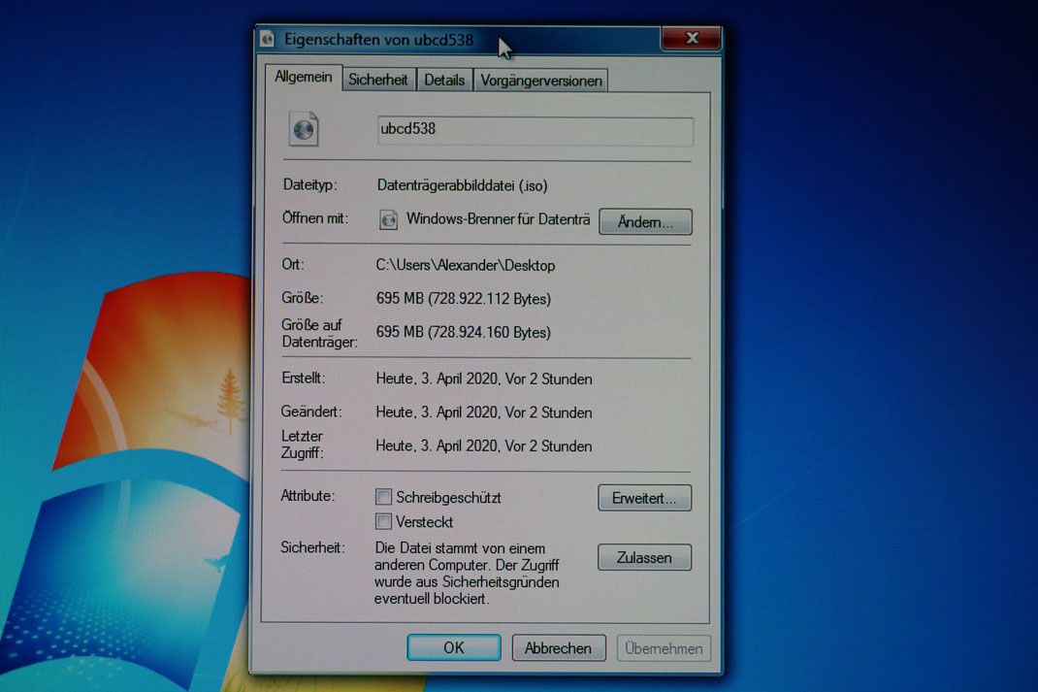
Task: Click the Abbrechen button
Action: pos(559,647)
